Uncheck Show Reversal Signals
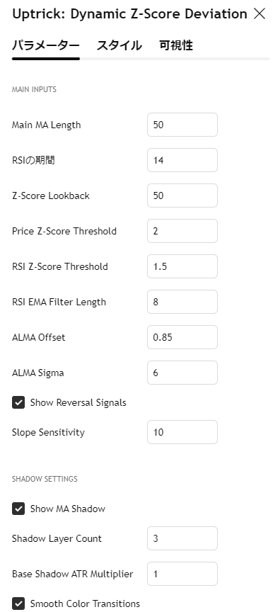Viewport: 280px width, 612px height. point(18,402)
